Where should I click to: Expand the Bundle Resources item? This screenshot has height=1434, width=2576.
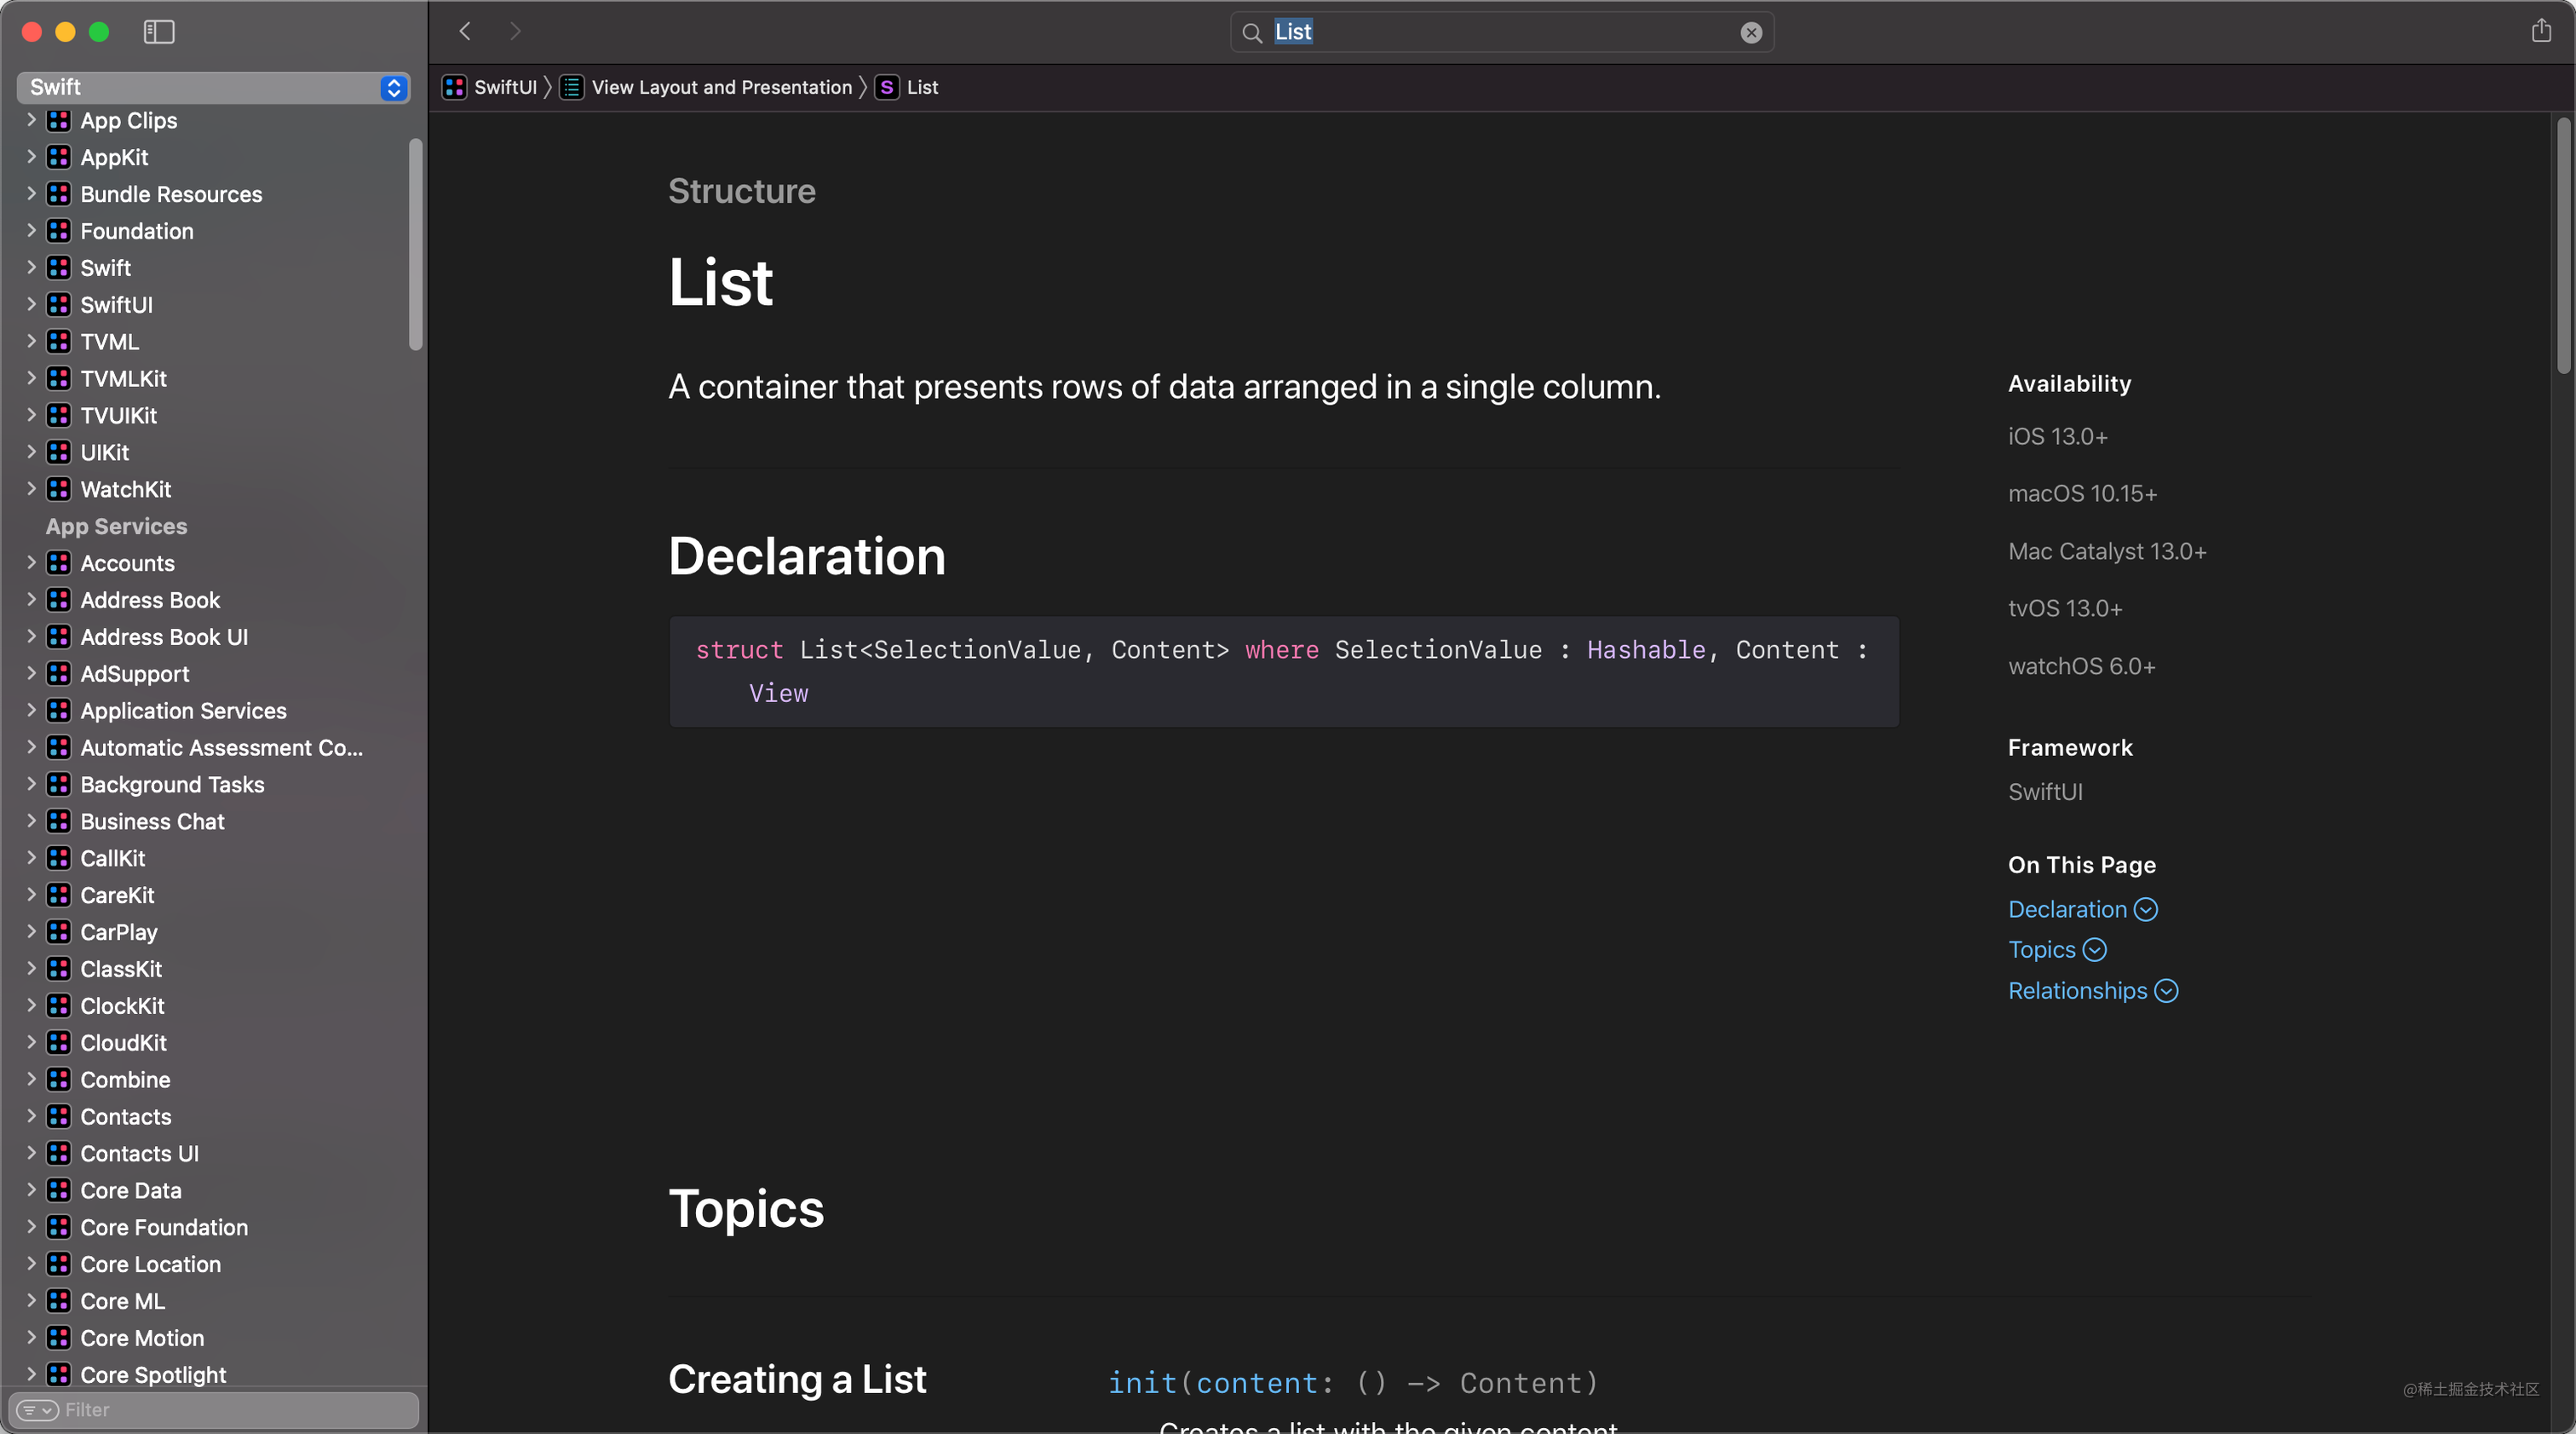pyautogui.click(x=31, y=194)
